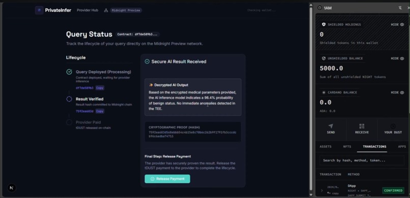The height and width of the screenshot is (198, 410).
Task: Click 'tDUST released on-chain' text
Action: pyautogui.click(x=94, y=128)
